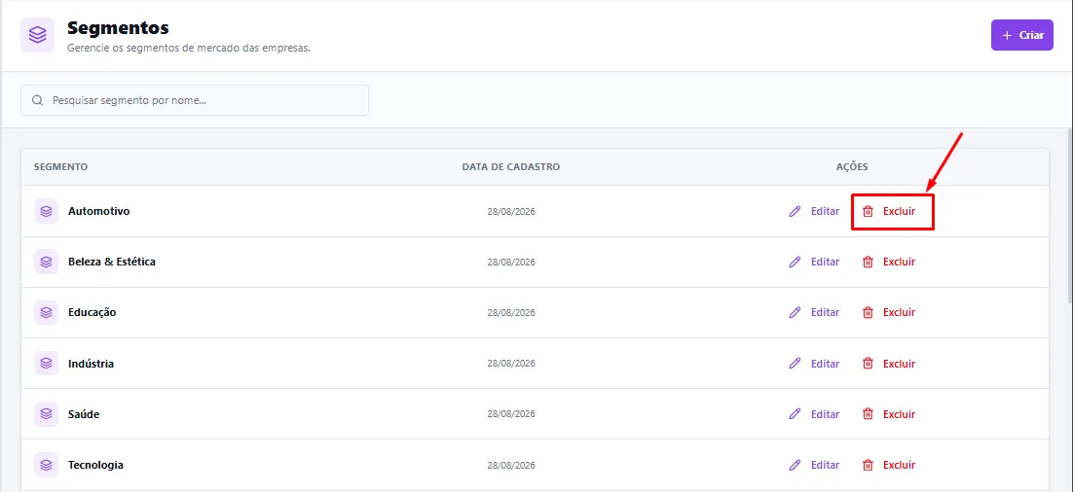The image size is (1073, 492).
Task: Select Editar text in the Indústria row
Action: coord(825,364)
